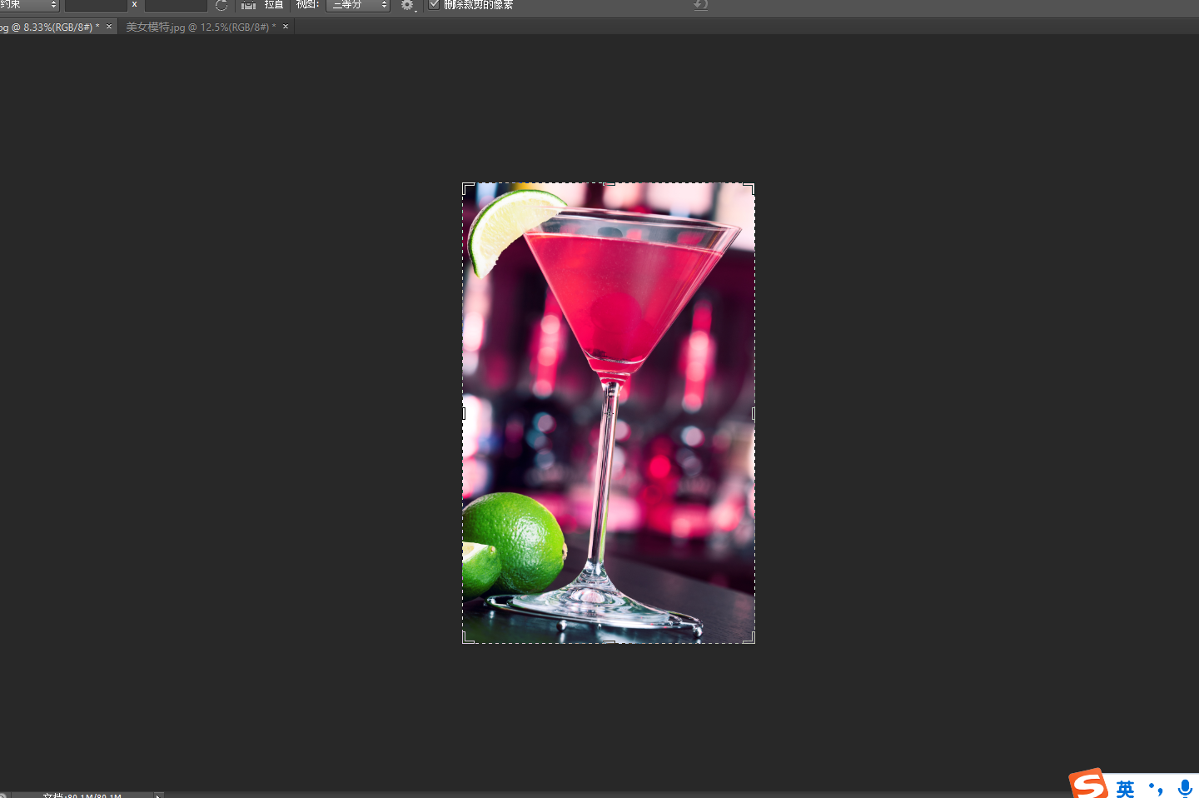Click the reset crop arrow icon
1199x798 pixels.
(700, 5)
